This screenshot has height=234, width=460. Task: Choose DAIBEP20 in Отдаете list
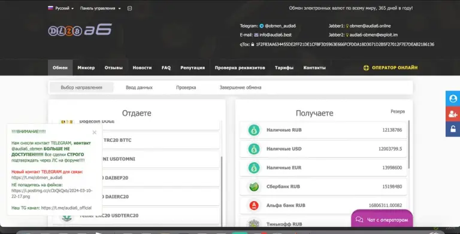coord(161,178)
